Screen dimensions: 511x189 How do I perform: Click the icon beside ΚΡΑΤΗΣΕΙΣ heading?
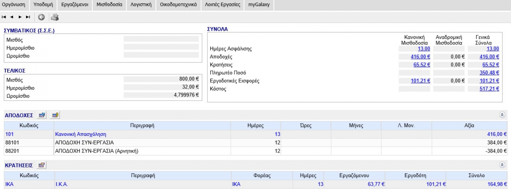click(42, 165)
